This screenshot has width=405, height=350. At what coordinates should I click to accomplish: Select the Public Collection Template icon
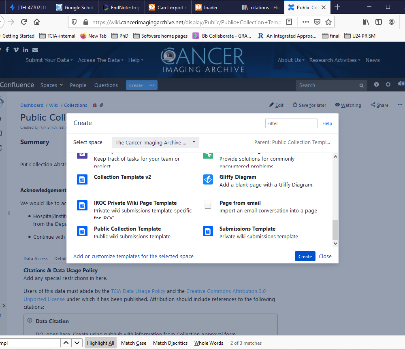(82, 231)
